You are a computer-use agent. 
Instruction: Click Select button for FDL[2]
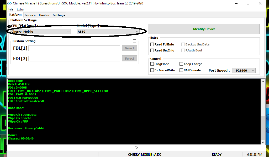click(129, 59)
